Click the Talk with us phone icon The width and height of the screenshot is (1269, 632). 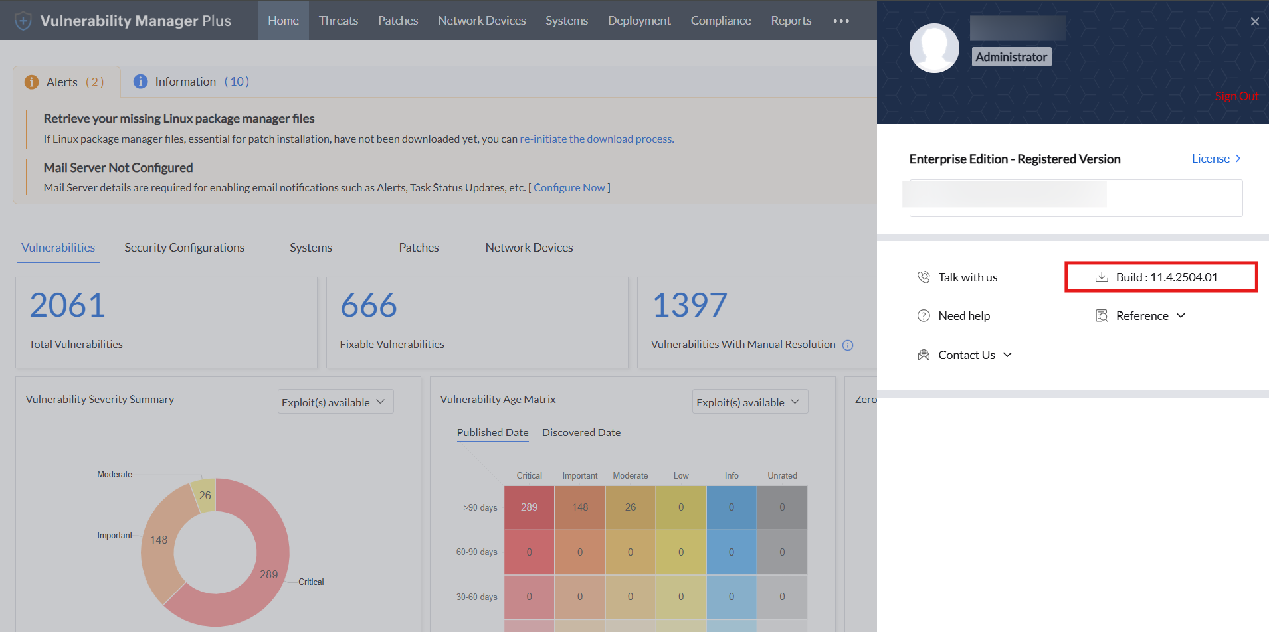coord(924,277)
